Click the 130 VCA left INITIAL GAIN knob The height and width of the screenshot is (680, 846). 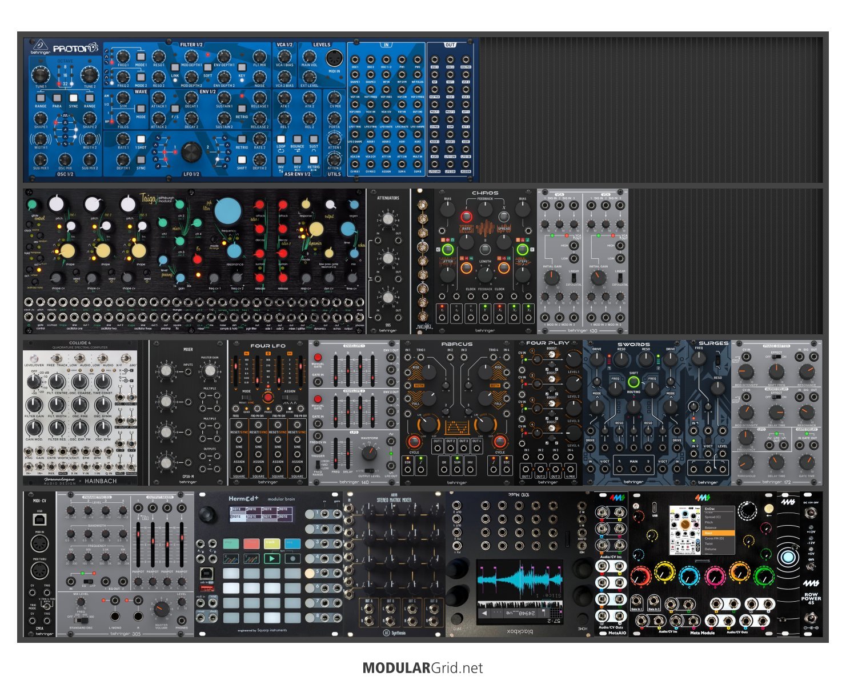click(552, 278)
